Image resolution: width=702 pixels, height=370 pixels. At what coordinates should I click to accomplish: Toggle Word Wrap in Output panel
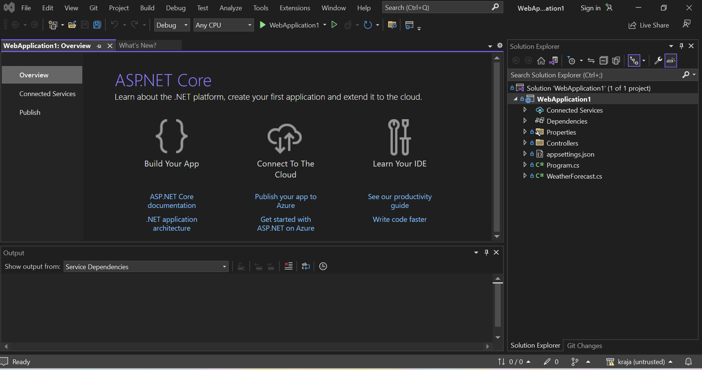click(x=306, y=266)
